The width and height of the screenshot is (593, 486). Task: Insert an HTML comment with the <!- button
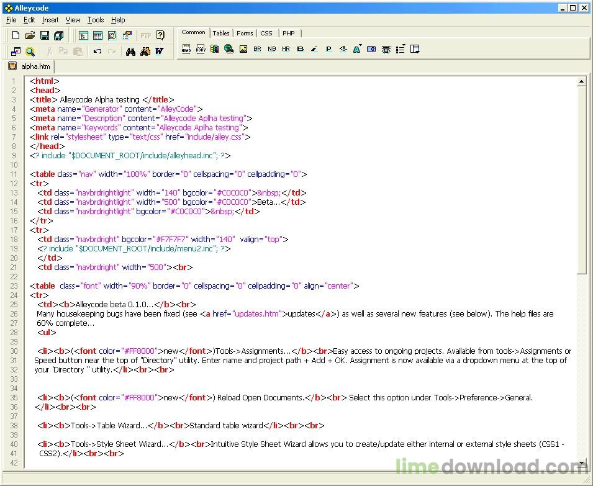pyautogui.click(x=343, y=49)
